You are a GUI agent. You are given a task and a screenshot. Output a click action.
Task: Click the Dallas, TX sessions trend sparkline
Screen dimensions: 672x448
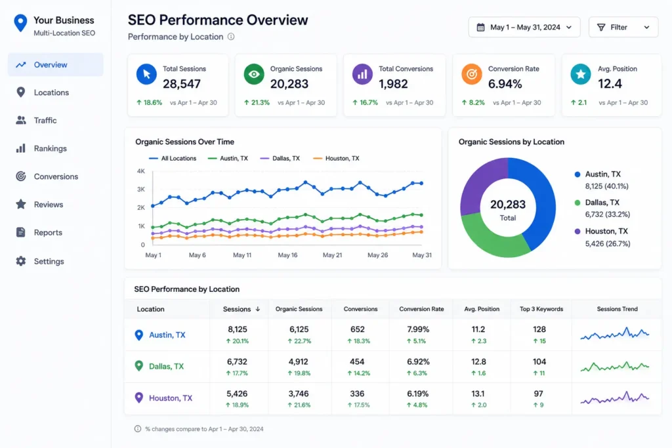614,366
